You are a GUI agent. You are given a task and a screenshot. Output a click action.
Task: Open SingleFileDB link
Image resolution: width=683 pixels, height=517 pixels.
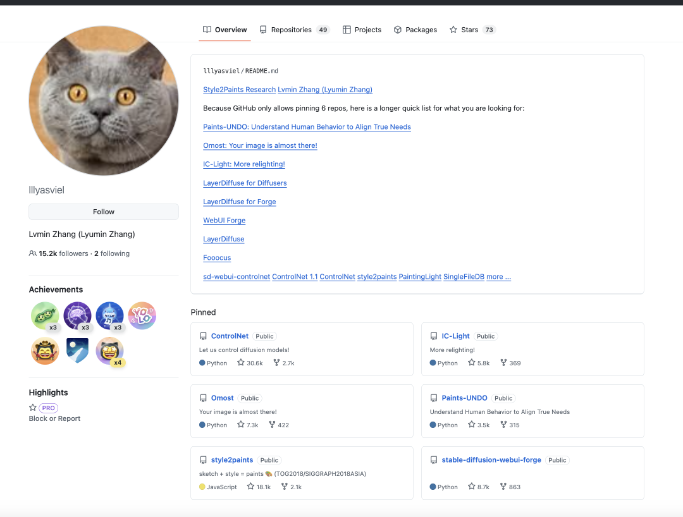click(x=464, y=277)
